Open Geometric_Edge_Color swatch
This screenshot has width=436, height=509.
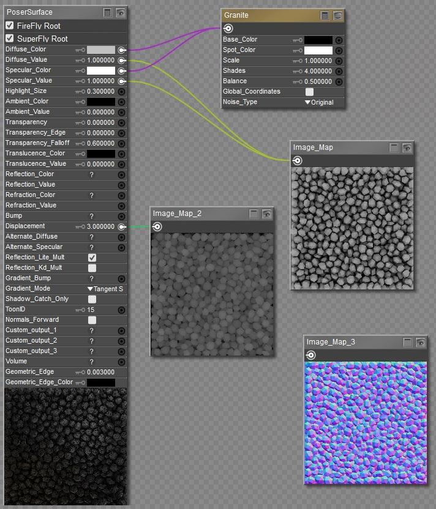101,382
